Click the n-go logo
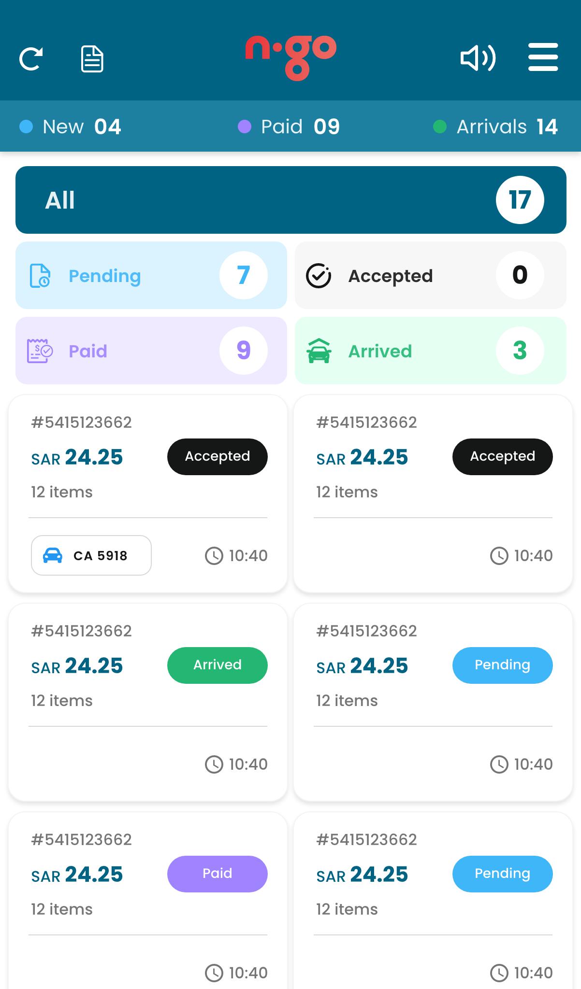Image resolution: width=581 pixels, height=989 pixels. point(290,57)
